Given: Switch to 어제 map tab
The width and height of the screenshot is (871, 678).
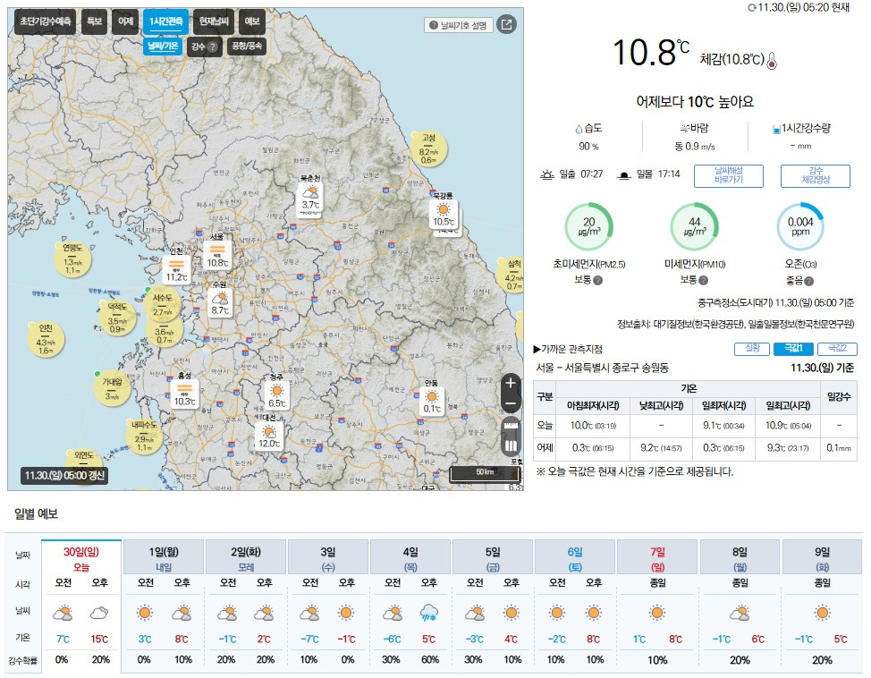Looking at the screenshot, I should click(x=125, y=21).
